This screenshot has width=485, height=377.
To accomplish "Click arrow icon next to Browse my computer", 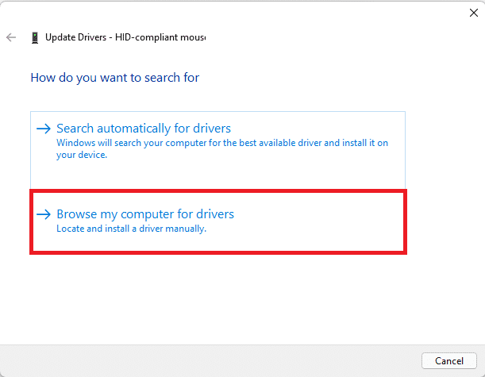I will 44,214.
